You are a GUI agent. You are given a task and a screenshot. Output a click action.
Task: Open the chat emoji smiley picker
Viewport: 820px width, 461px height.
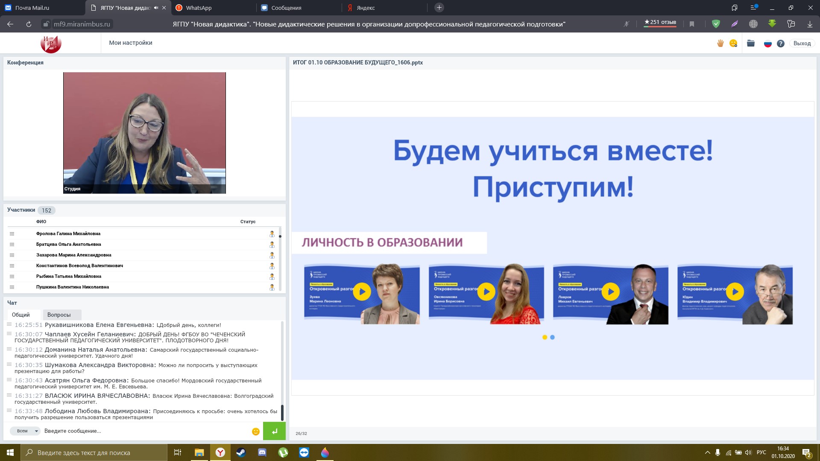click(256, 431)
